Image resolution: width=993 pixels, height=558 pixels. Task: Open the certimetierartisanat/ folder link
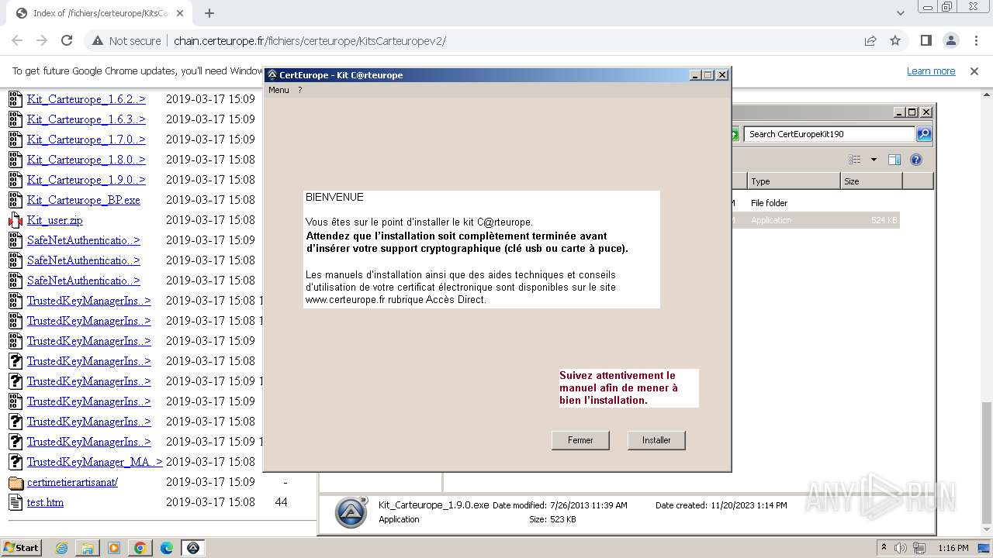click(72, 482)
